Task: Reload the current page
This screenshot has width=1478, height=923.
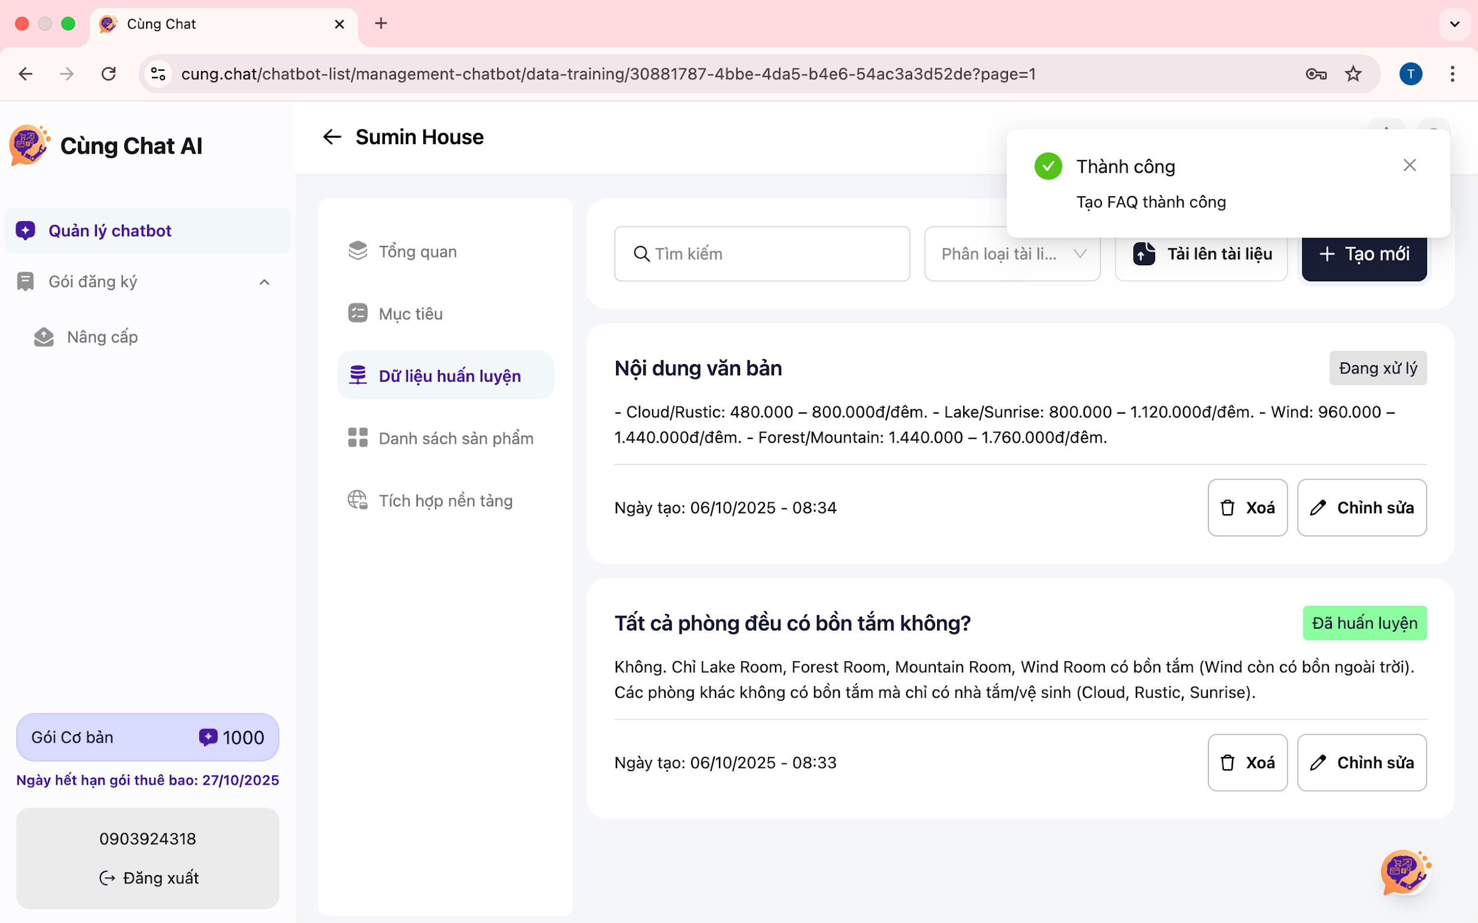Action: (109, 74)
